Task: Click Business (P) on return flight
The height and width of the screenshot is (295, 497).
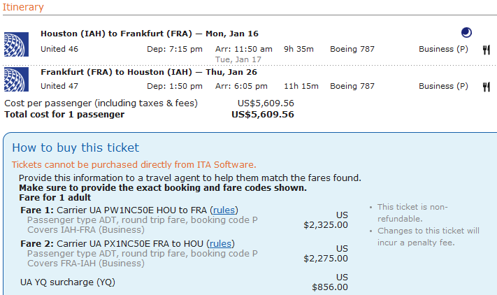Action: click(443, 86)
